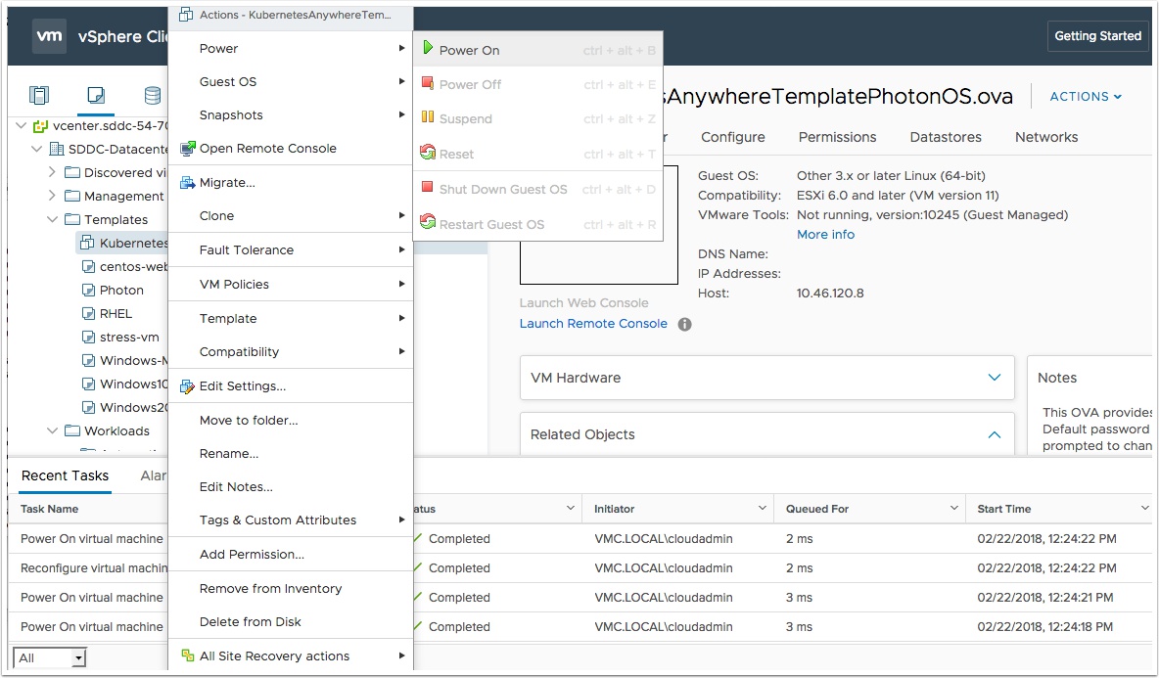Click the SDDC-Datacenter icon

tap(56, 149)
